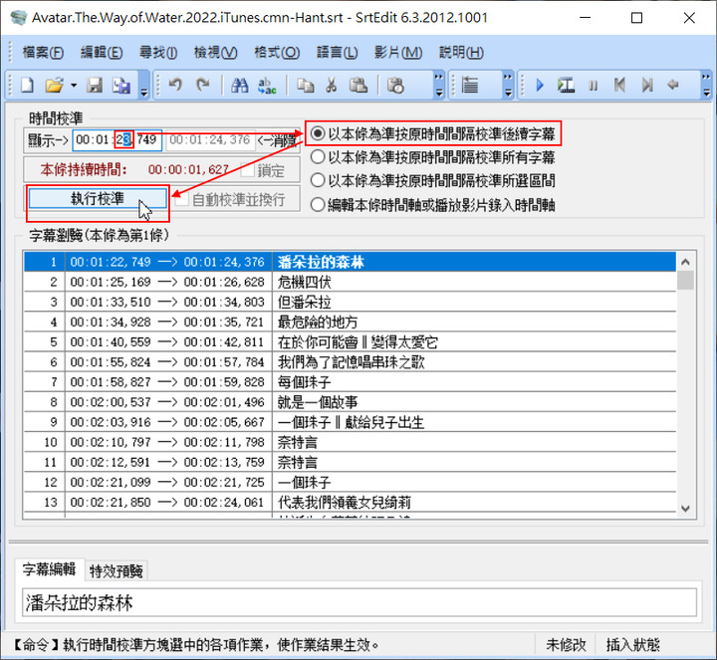Open the 尋找(I) menu
Screen dimensions: 717x660
[x=158, y=52]
